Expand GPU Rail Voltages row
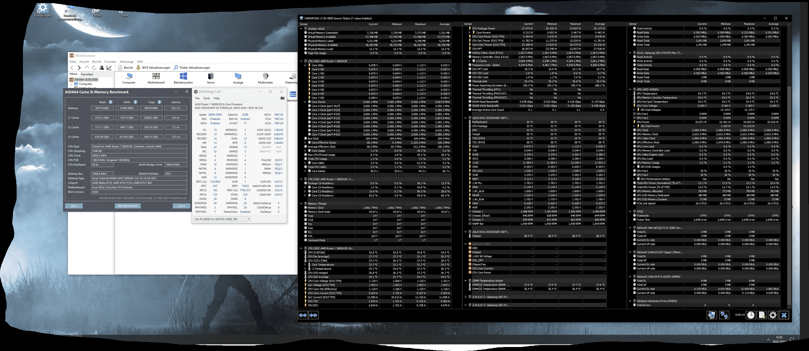 (x=634, y=110)
